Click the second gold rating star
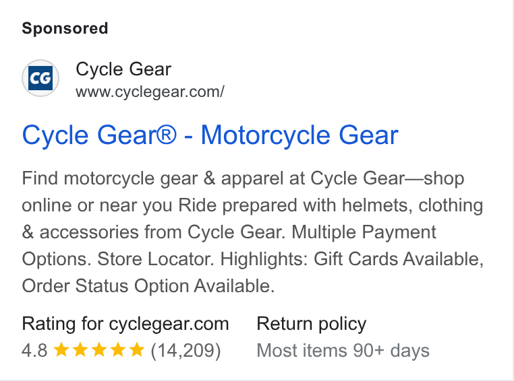The width and height of the screenshot is (514, 381). click(80, 349)
